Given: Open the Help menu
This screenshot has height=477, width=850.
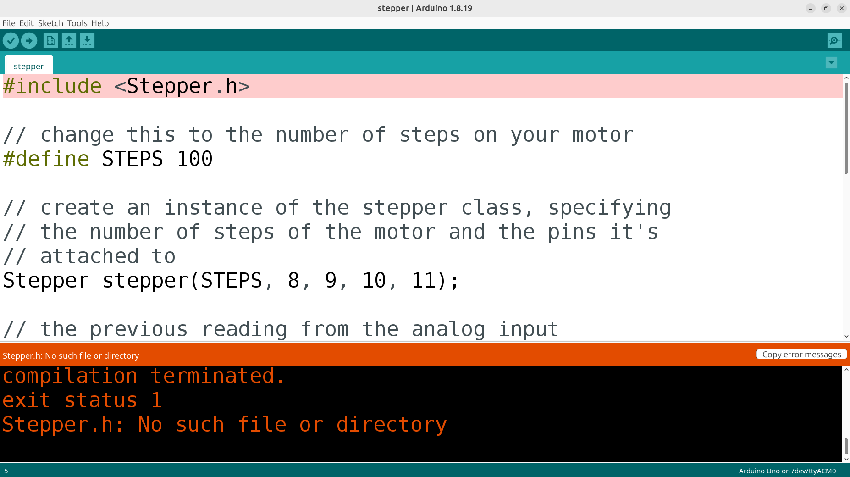Looking at the screenshot, I should [x=100, y=23].
